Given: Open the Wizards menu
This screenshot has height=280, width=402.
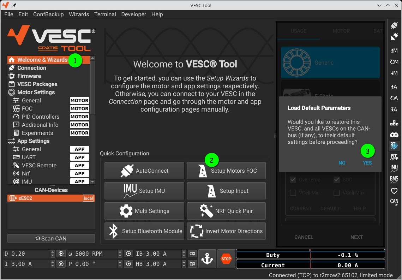Looking at the screenshot, I should (x=79, y=14).
